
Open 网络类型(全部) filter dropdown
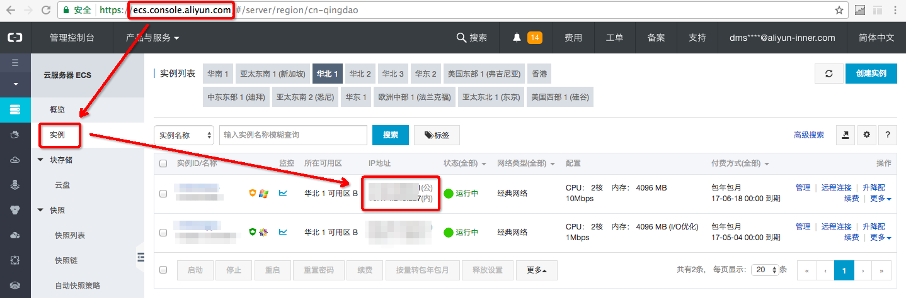pyautogui.click(x=525, y=163)
